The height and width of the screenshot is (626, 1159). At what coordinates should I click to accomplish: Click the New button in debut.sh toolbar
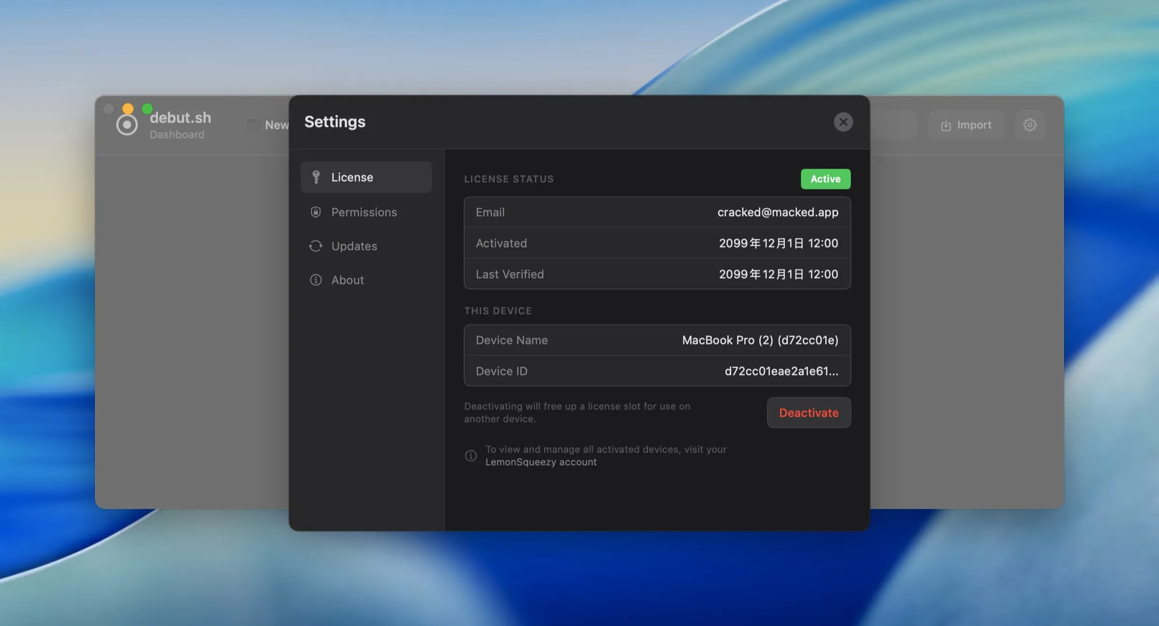(268, 125)
